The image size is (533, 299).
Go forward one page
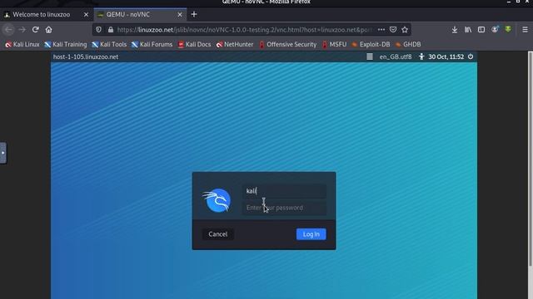coord(22,30)
